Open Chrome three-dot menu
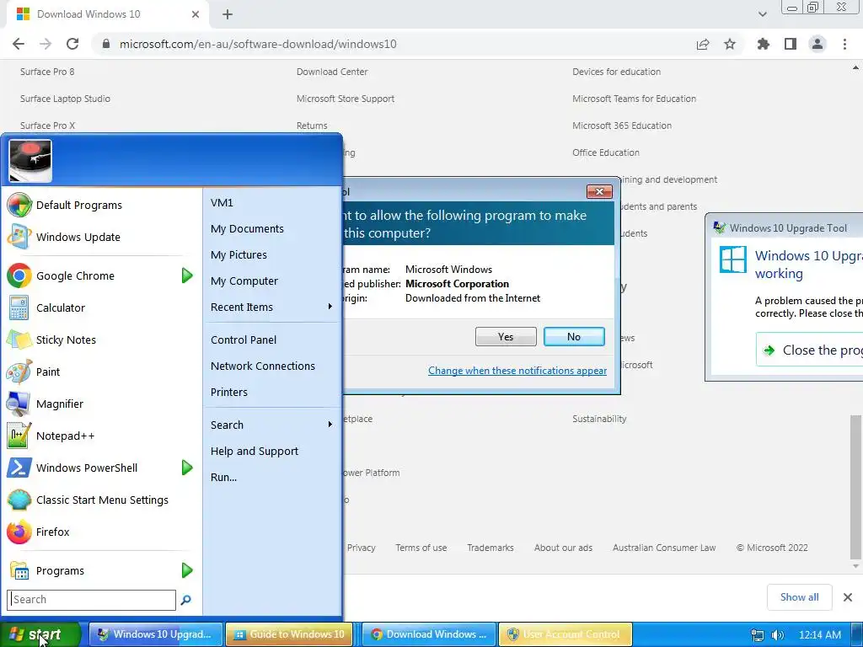 (x=844, y=44)
